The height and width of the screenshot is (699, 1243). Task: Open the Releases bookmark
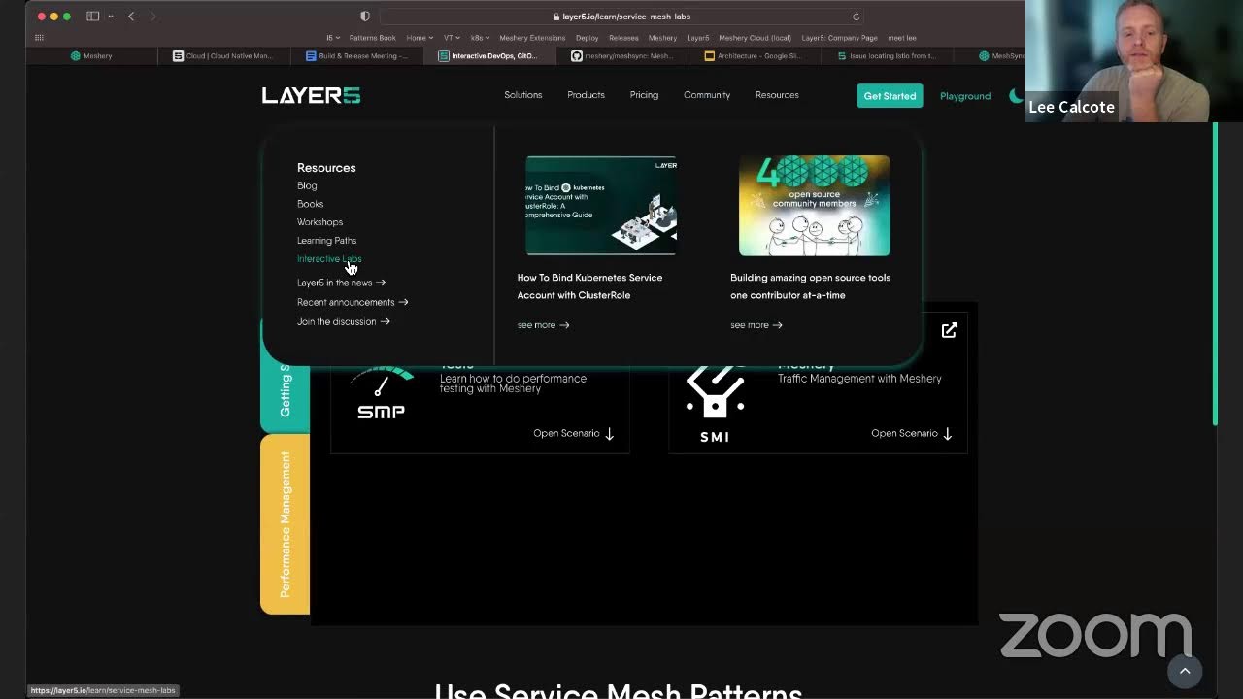point(623,38)
